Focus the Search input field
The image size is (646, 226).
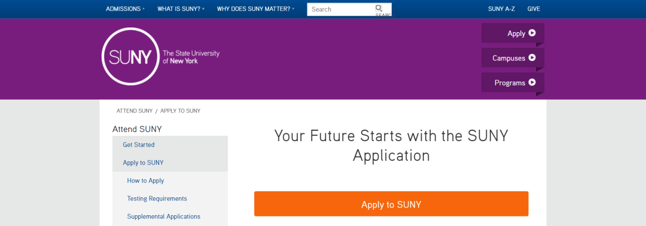coord(341,9)
